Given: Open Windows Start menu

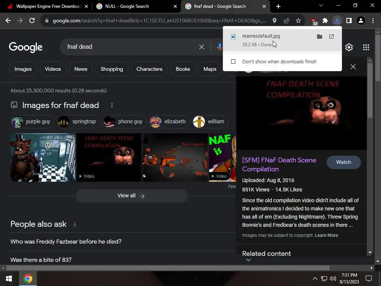Looking at the screenshot, I should [x=9, y=279].
